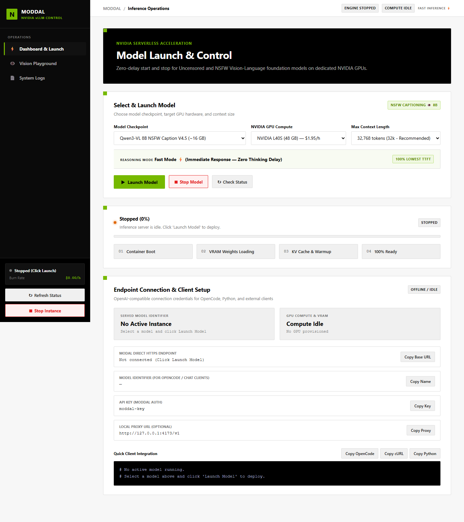The width and height of the screenshot is (464, 522).
Task: Click the MODDAL breadcrumb link
Action: click(x=112, y=8)
